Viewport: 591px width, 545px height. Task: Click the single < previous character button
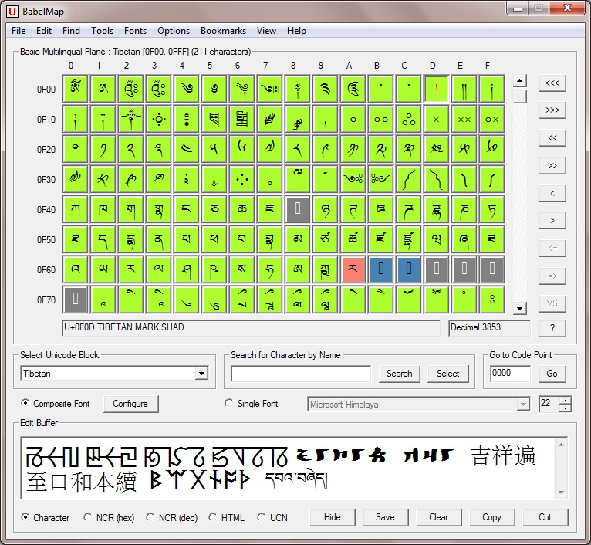552,193
